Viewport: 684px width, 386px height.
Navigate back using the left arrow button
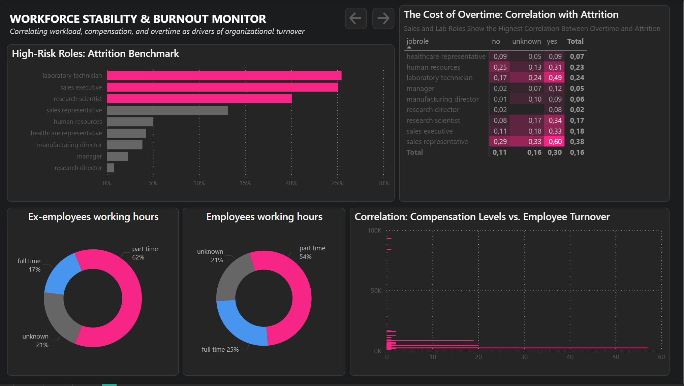click(355, 18)
